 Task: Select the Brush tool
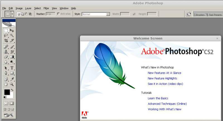[12, 47]
